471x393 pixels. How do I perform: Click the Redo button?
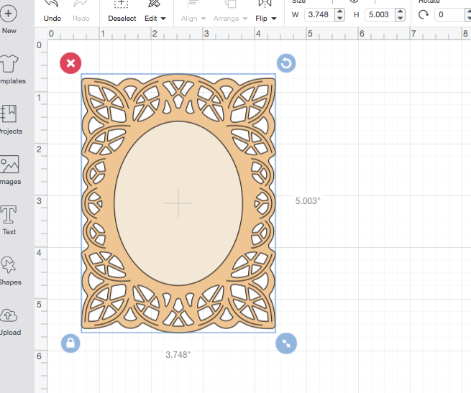pos(81,11)
